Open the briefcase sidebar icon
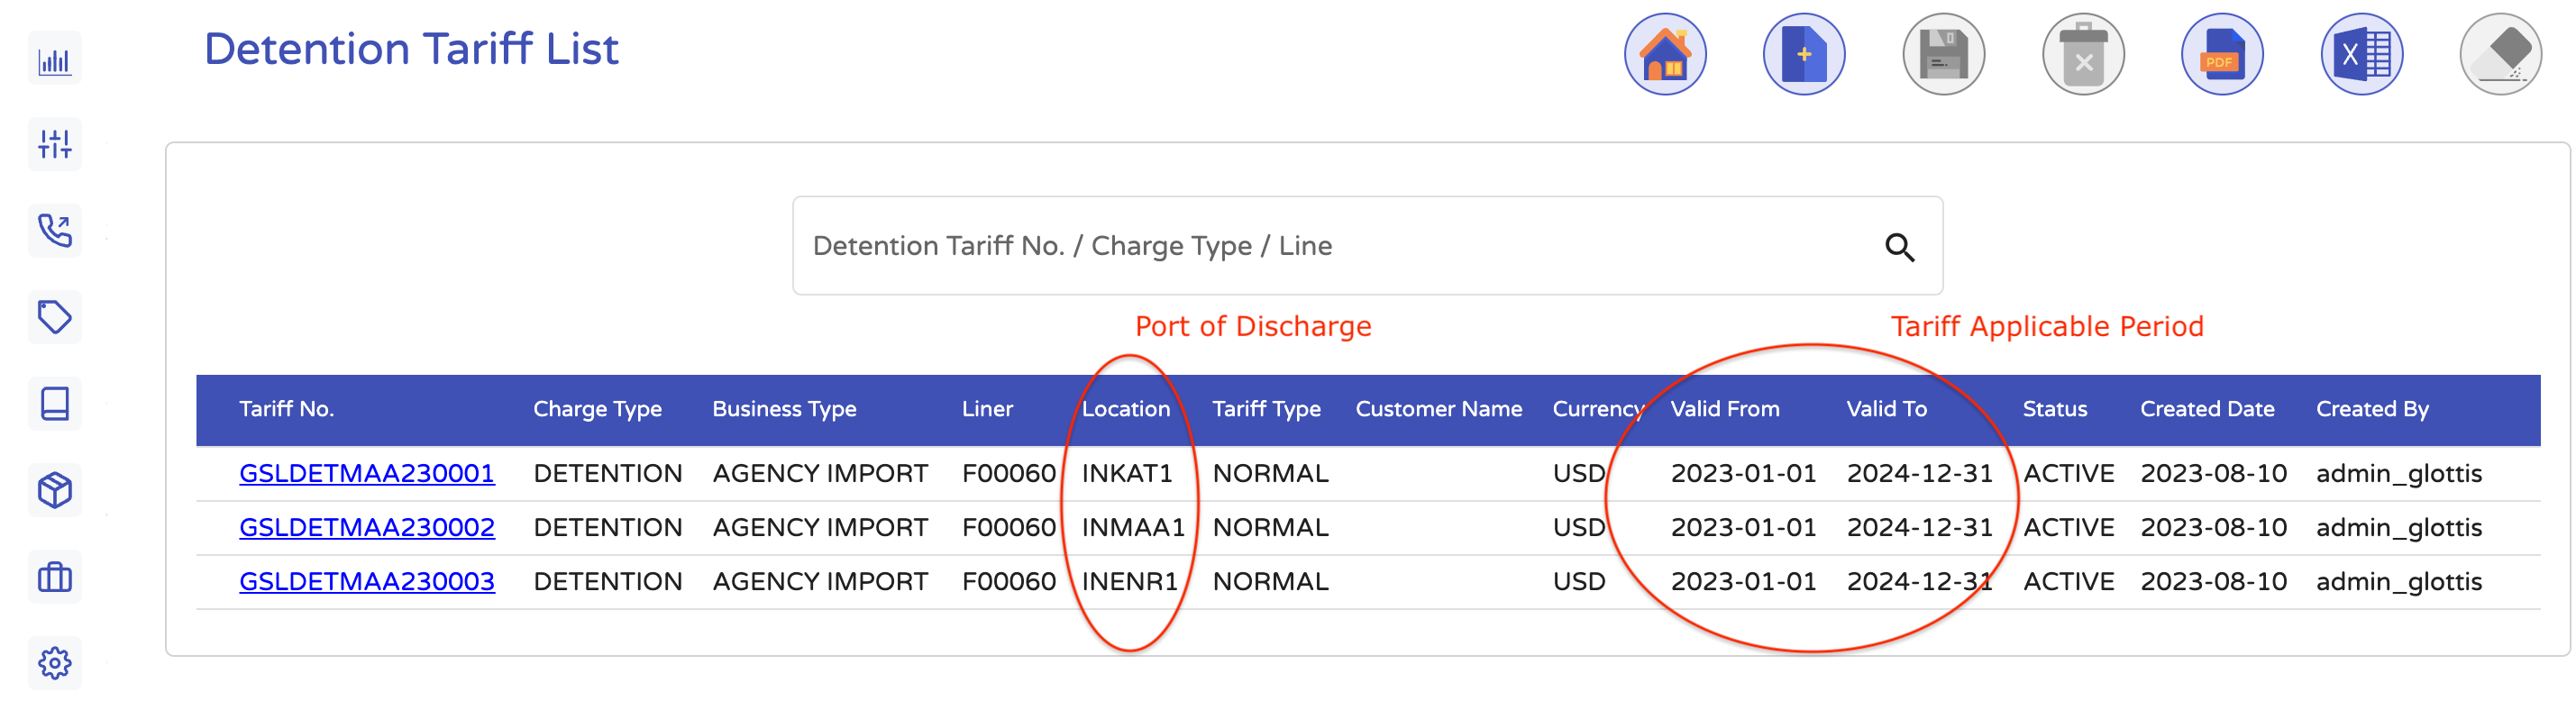Viewport: 2576px width, 701px height. click(x=55, y=577)
